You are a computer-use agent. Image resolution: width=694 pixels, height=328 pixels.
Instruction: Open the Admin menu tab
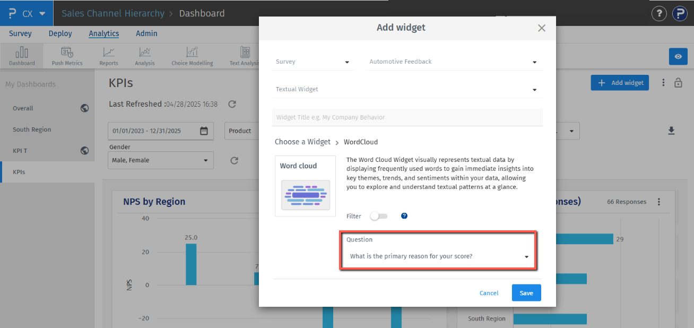[x=146, y=33]
